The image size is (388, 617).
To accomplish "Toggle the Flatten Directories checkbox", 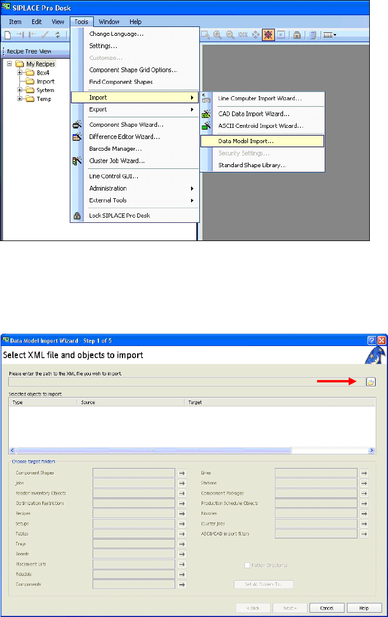I will [247, 565].
